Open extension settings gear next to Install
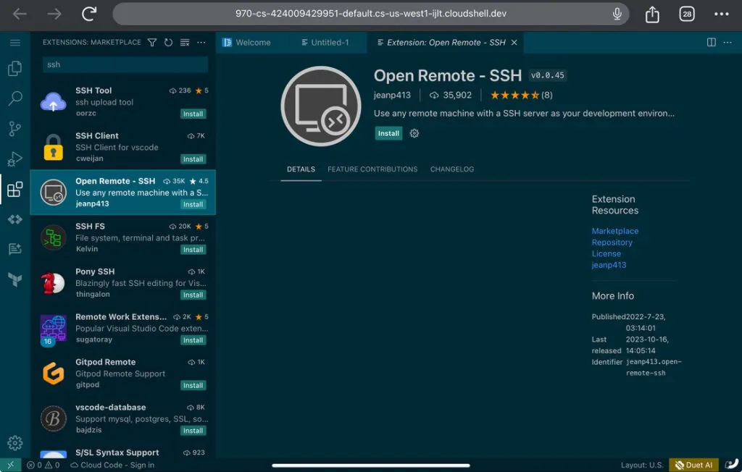 pyautogui.click(x=414, y=133)
